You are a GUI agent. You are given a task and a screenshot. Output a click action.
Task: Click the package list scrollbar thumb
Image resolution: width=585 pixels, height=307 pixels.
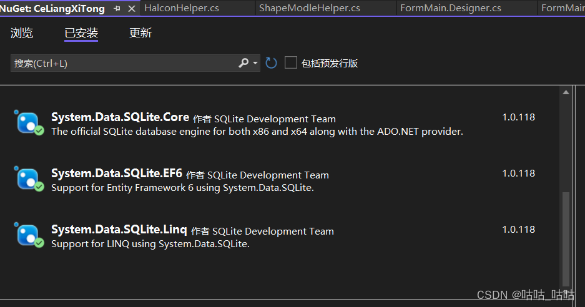(x=566, y=239)
